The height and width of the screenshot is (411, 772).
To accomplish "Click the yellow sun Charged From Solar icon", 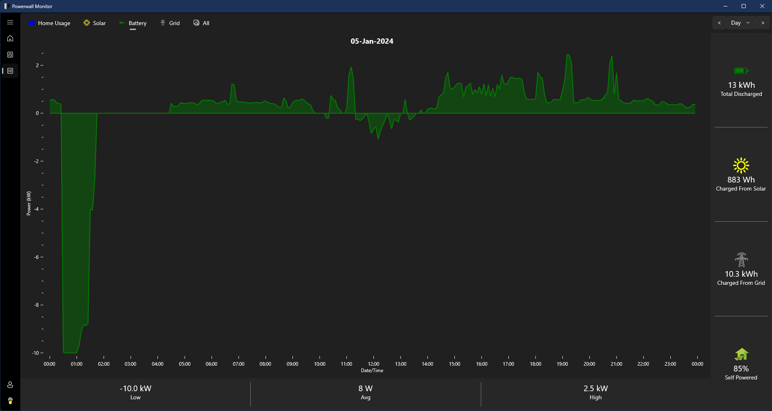I will [x=741, y=165].
